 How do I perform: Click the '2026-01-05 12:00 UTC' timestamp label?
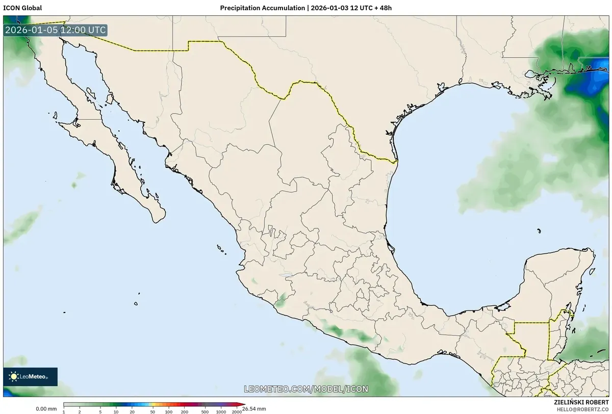pos(56,30)
